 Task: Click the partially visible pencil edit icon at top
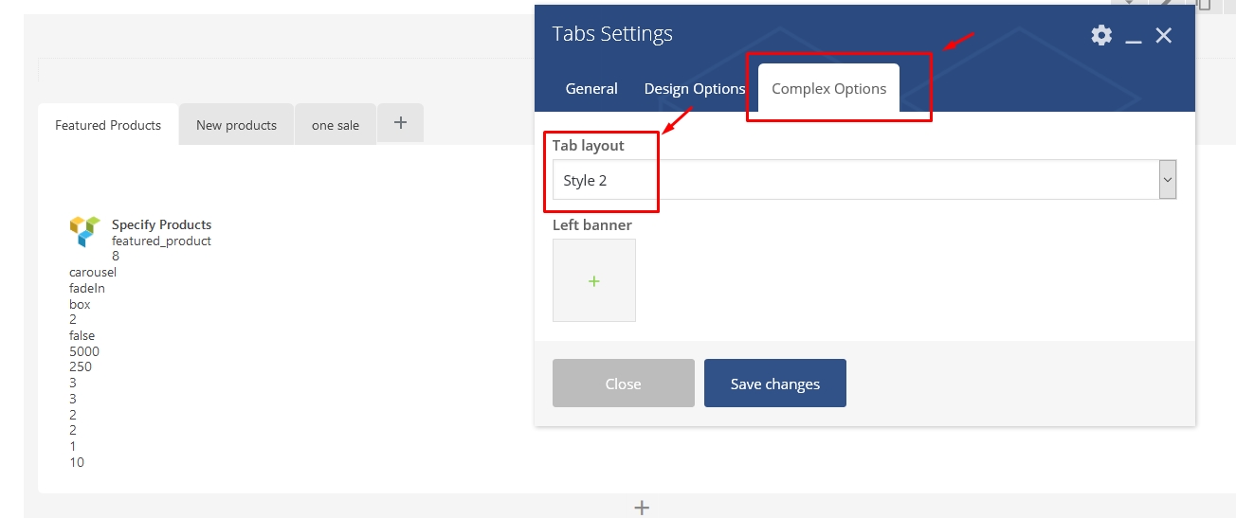point(1166,4)
